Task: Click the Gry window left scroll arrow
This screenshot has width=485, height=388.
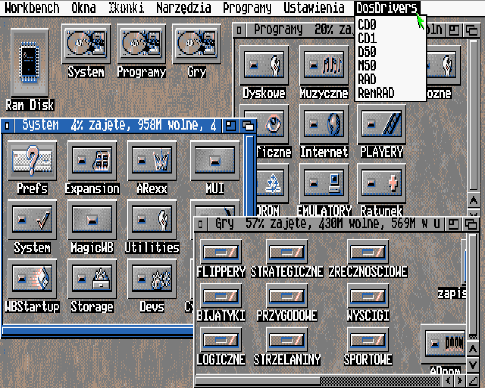Action: coord(449,380)
